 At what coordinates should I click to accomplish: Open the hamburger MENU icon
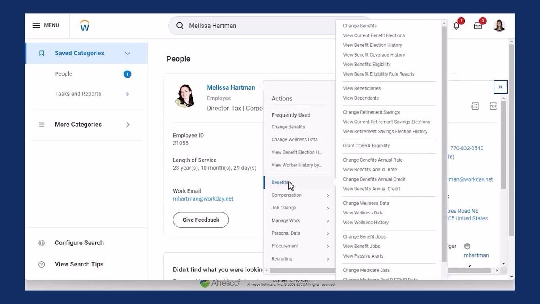click(36, 25)
